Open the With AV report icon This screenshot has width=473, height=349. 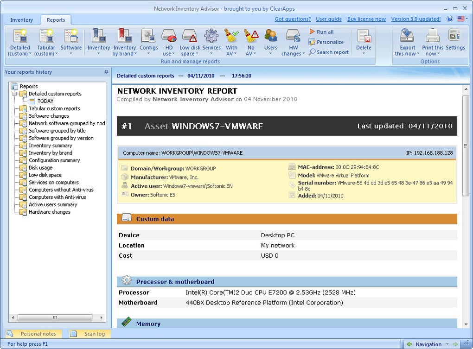click(x=231, y=36)
